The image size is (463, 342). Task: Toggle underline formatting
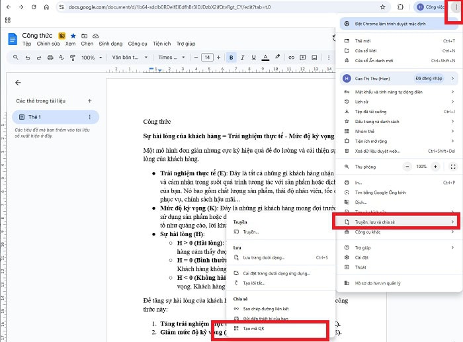coord(253,58)
